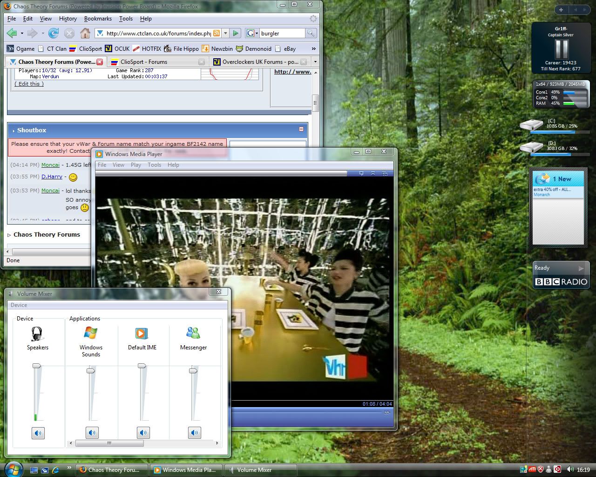596x477 pixels.
Task: Open the HOTFIX bookmark
Action: click(x=147, y=48)
